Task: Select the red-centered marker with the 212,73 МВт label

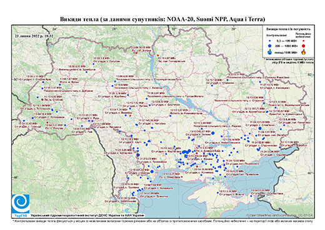Action: 138,155
